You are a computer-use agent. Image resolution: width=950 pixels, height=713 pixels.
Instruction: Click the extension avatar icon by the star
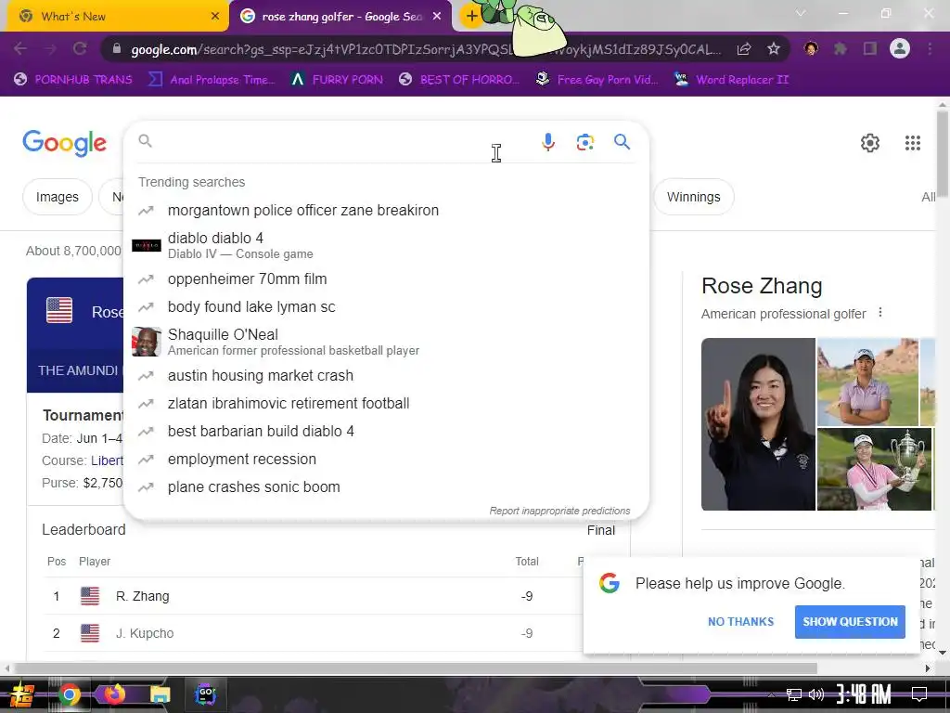pyautogui.click(x=811, y=48)
